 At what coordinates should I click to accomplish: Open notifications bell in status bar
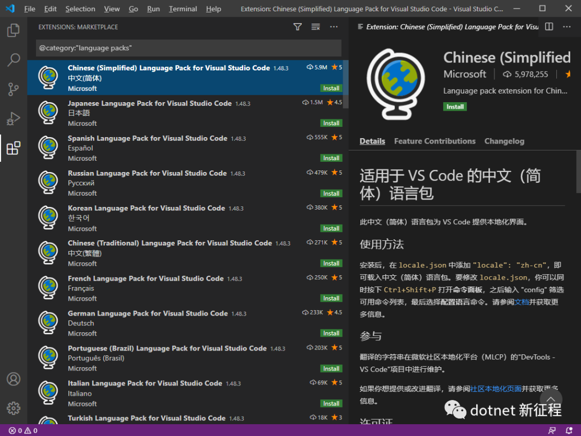pos(569,431)
